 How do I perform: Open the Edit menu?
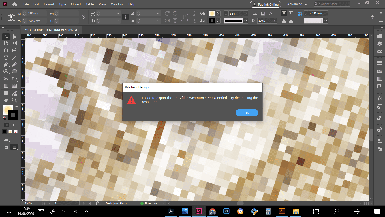pos(36,4)
